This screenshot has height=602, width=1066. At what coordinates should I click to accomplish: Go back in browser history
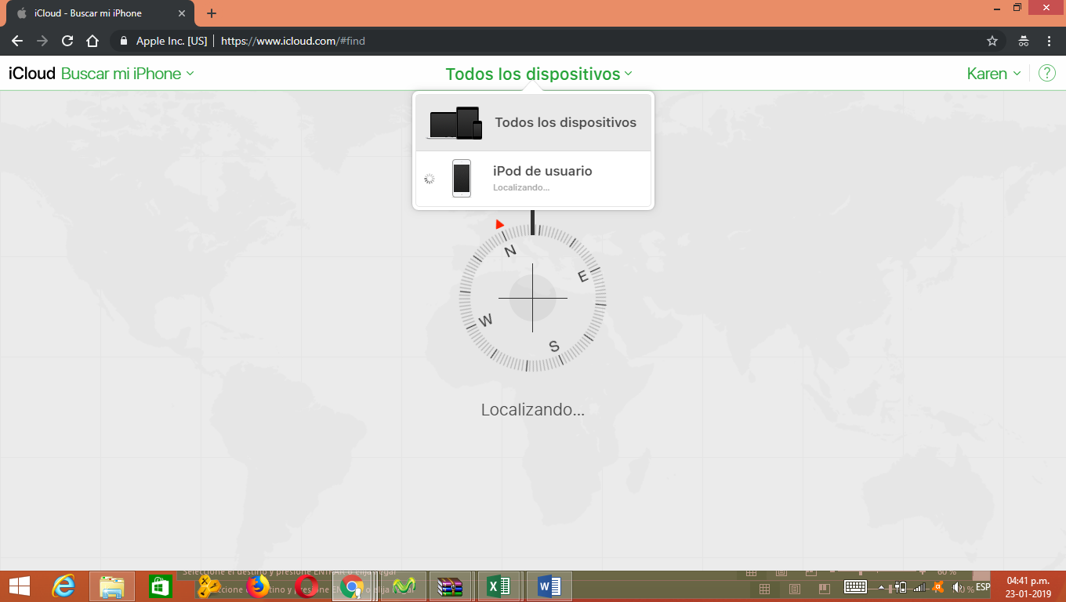[17, 41]
